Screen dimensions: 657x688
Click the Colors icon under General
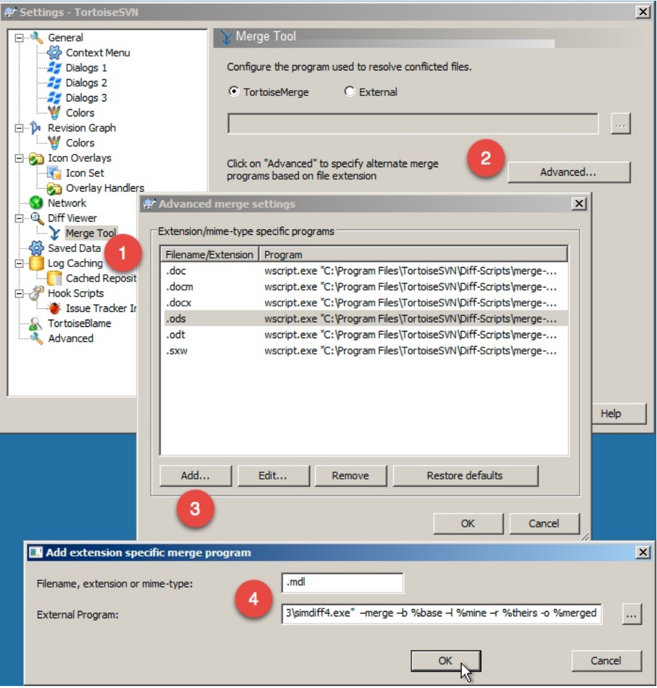55,112
